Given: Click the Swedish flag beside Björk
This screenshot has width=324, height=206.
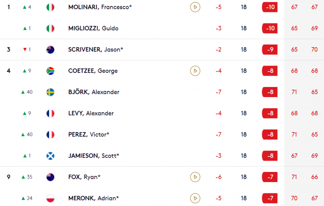Looking at the screenshot, I should [50, 92].
